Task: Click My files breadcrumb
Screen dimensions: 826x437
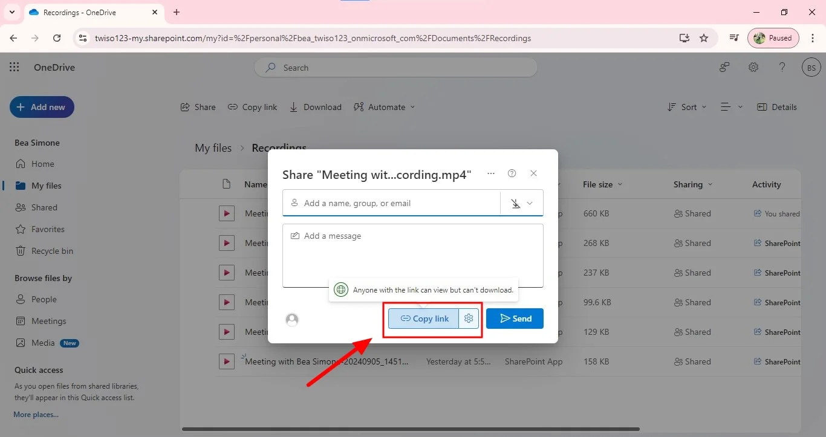Action: [213, 148]
